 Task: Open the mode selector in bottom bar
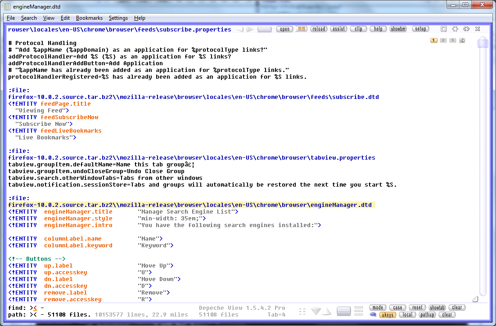378,308
